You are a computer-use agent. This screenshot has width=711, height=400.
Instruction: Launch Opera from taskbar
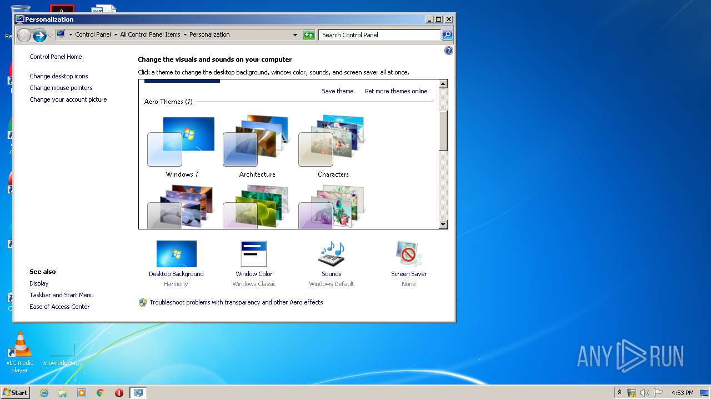(x=119, y=393)
